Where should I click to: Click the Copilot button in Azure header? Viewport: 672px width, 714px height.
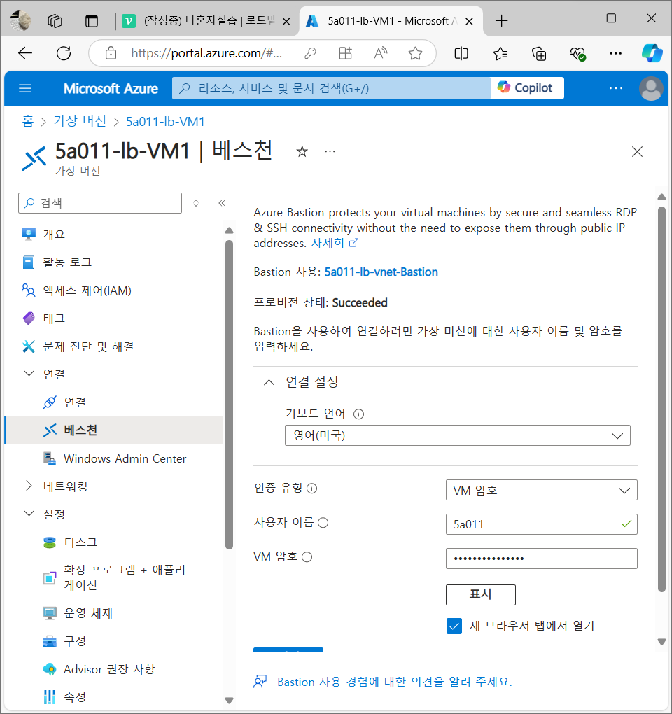click(x=527, y=88)
